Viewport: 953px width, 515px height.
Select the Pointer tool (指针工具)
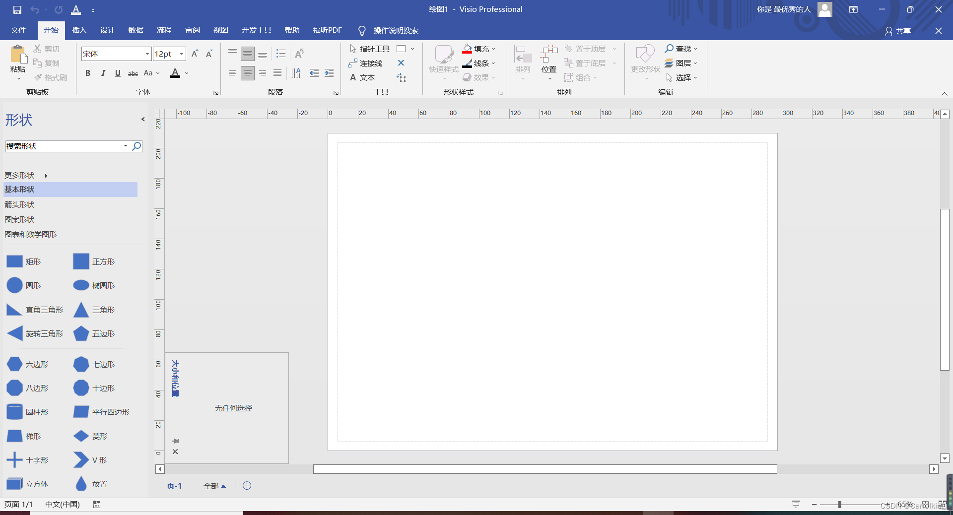click(x=370, y=49)
